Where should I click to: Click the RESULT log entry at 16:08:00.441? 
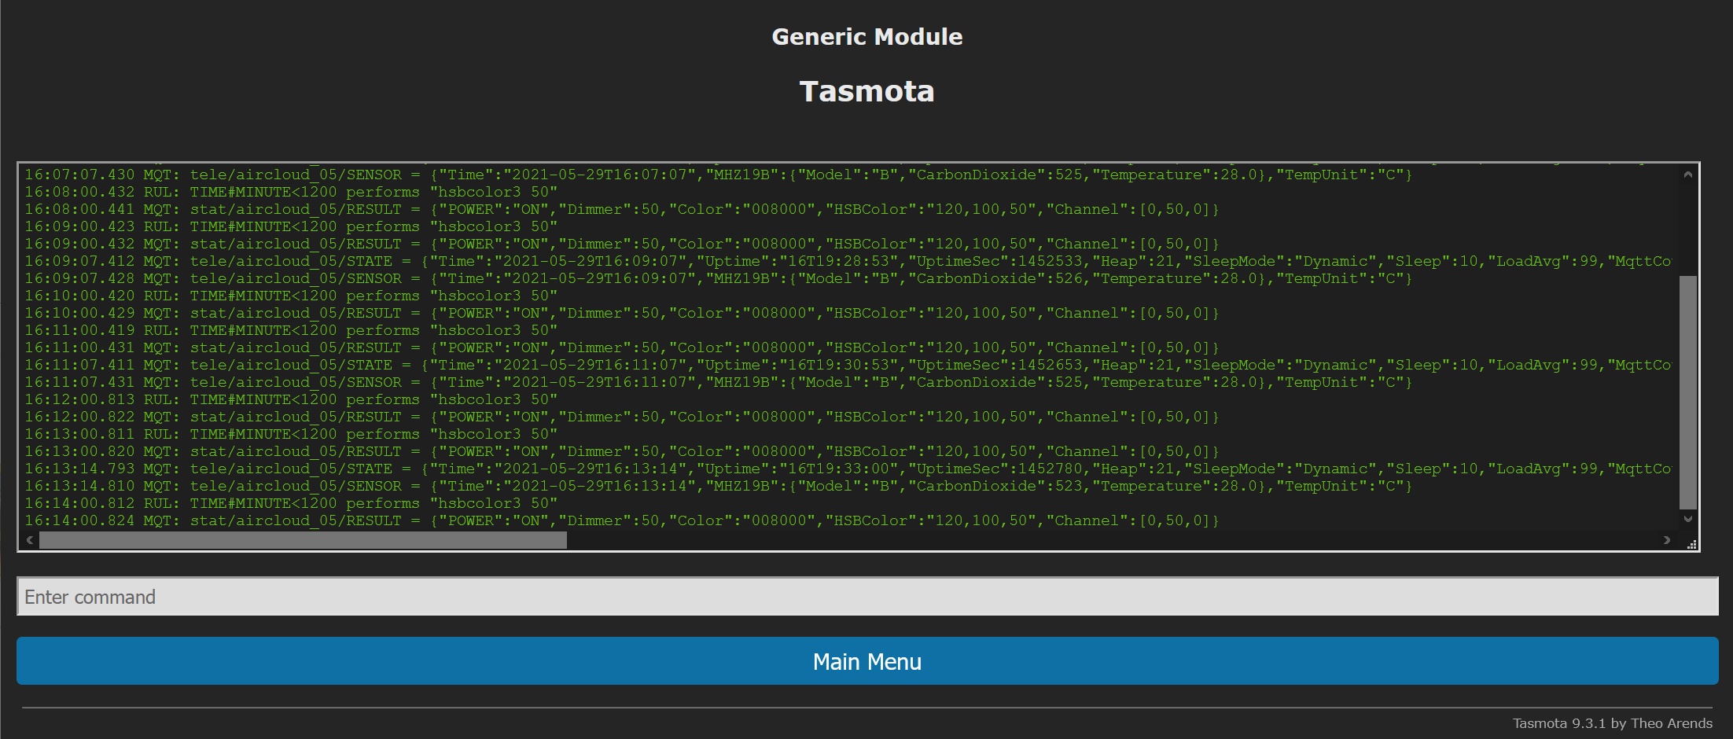(x=621, y=209)
